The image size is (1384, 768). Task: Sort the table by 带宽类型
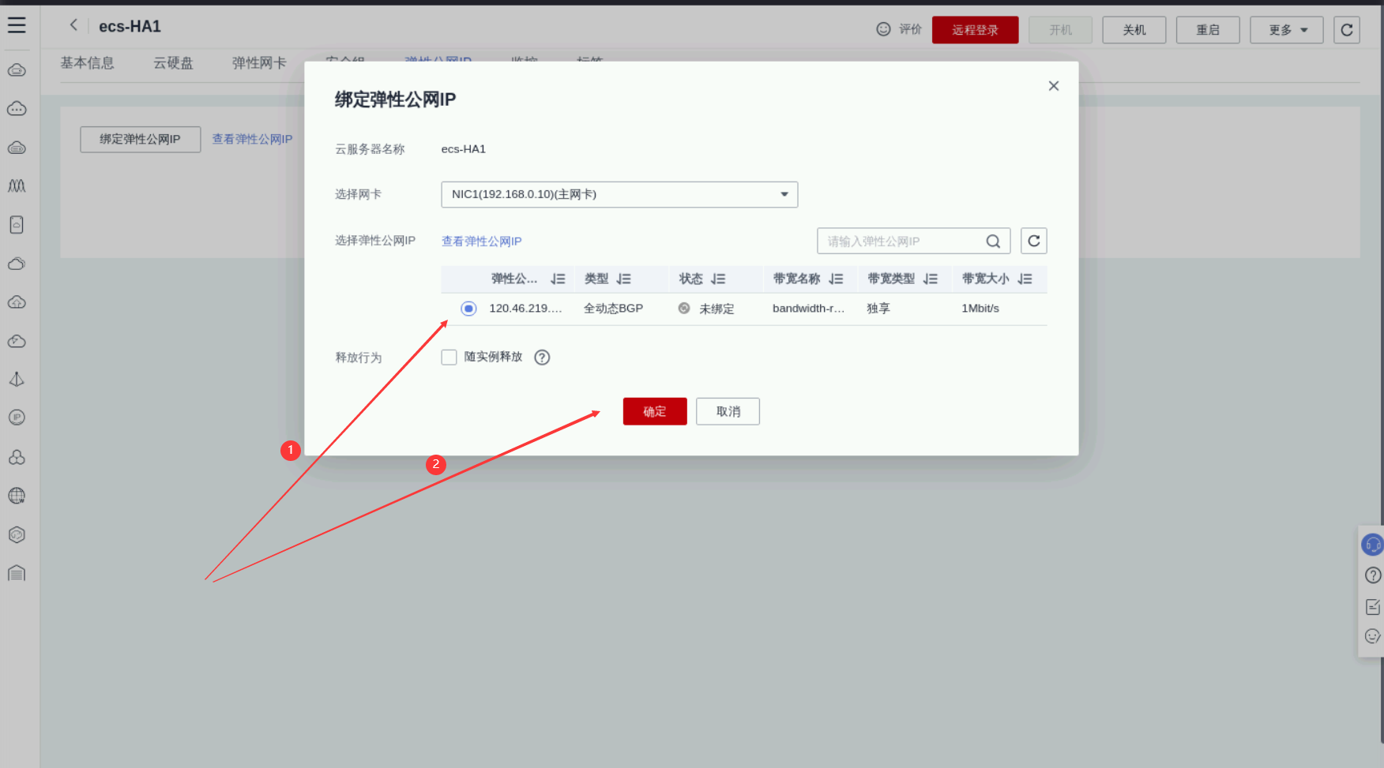coord(931,279)
